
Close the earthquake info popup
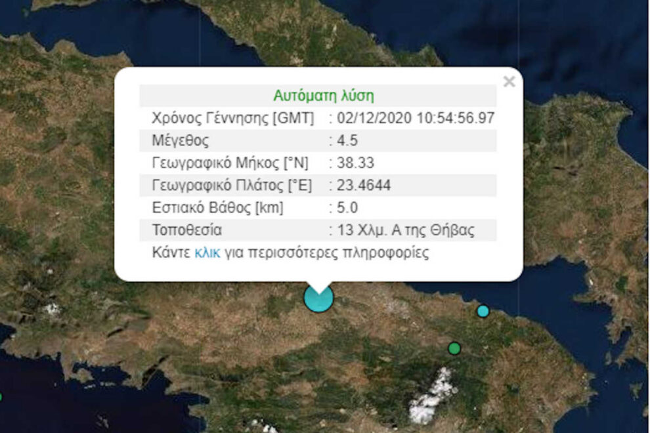(509, 81)
